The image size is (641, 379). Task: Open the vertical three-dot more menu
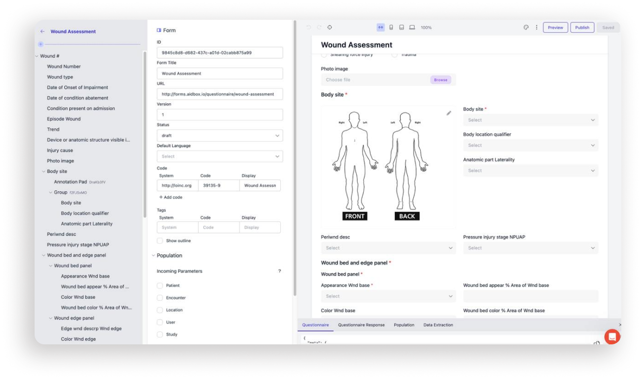click(x=536, y=28)
